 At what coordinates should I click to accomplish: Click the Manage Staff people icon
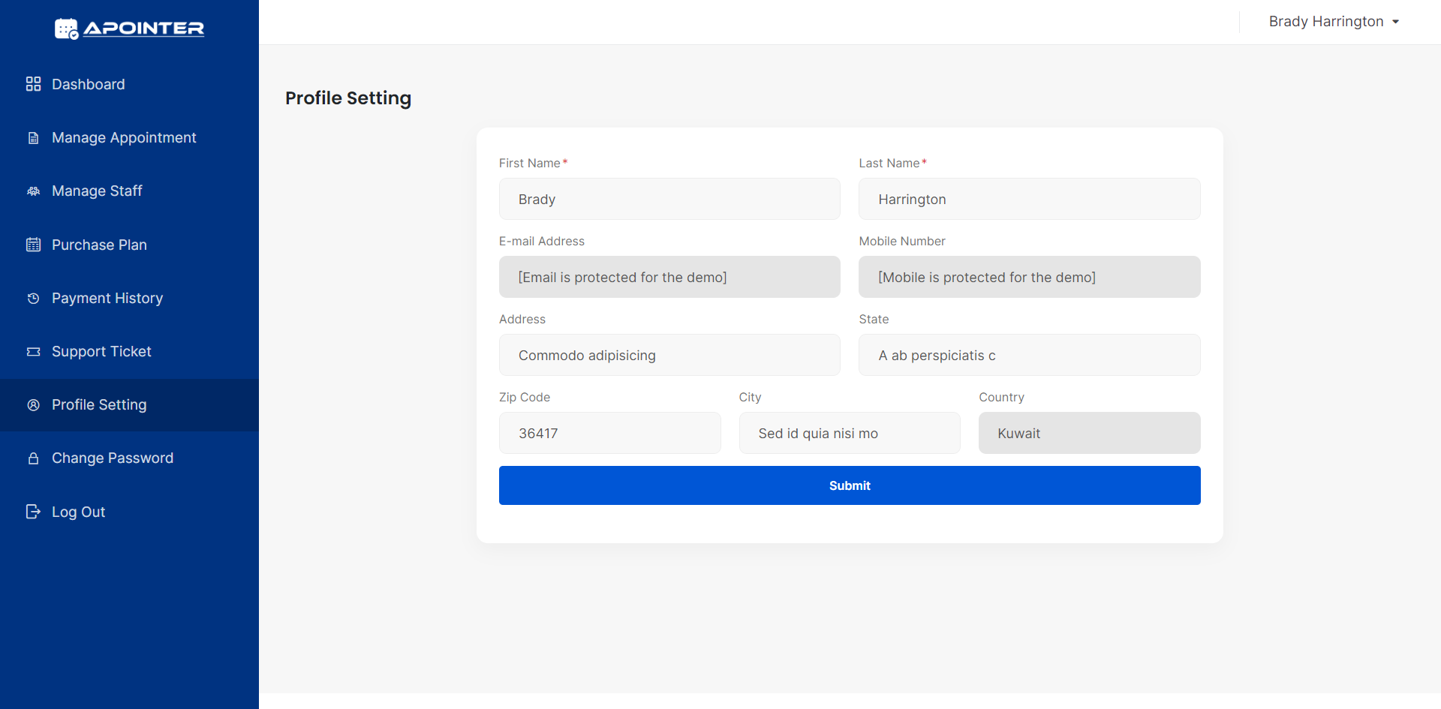tap(33, 191)
